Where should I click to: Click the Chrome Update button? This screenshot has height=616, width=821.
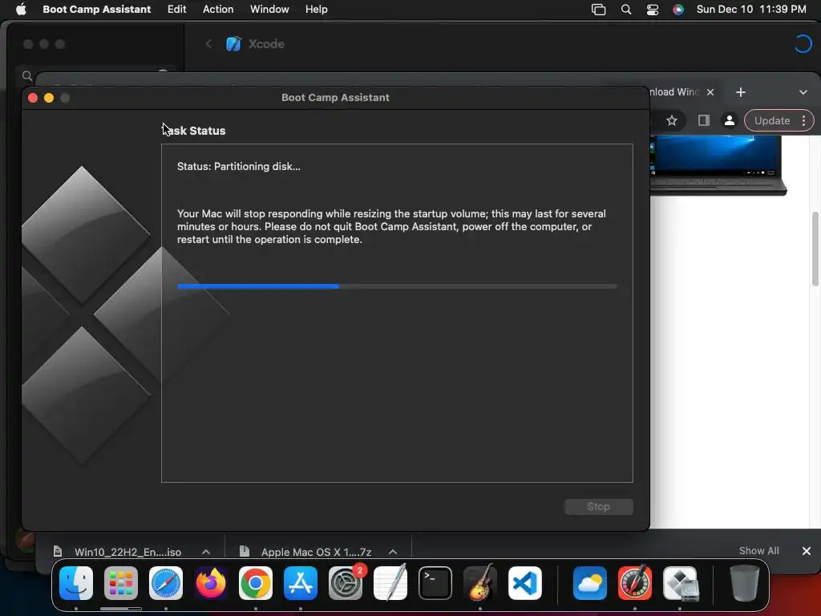click(x=772, y=121)
